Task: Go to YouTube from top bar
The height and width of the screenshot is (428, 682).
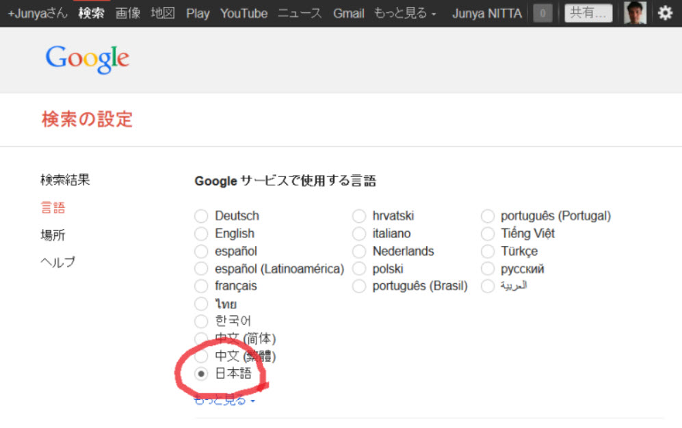Action: coord(244,13)
